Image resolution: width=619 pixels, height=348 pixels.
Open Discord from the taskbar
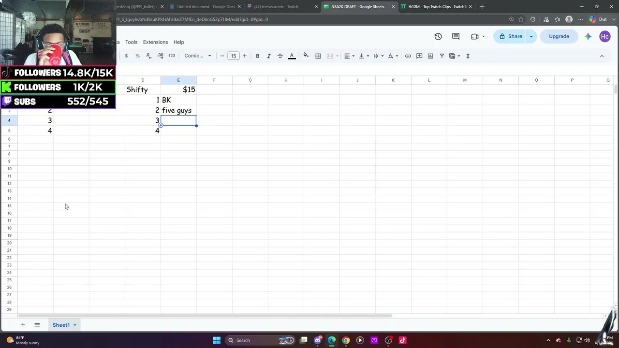point(318,340)
